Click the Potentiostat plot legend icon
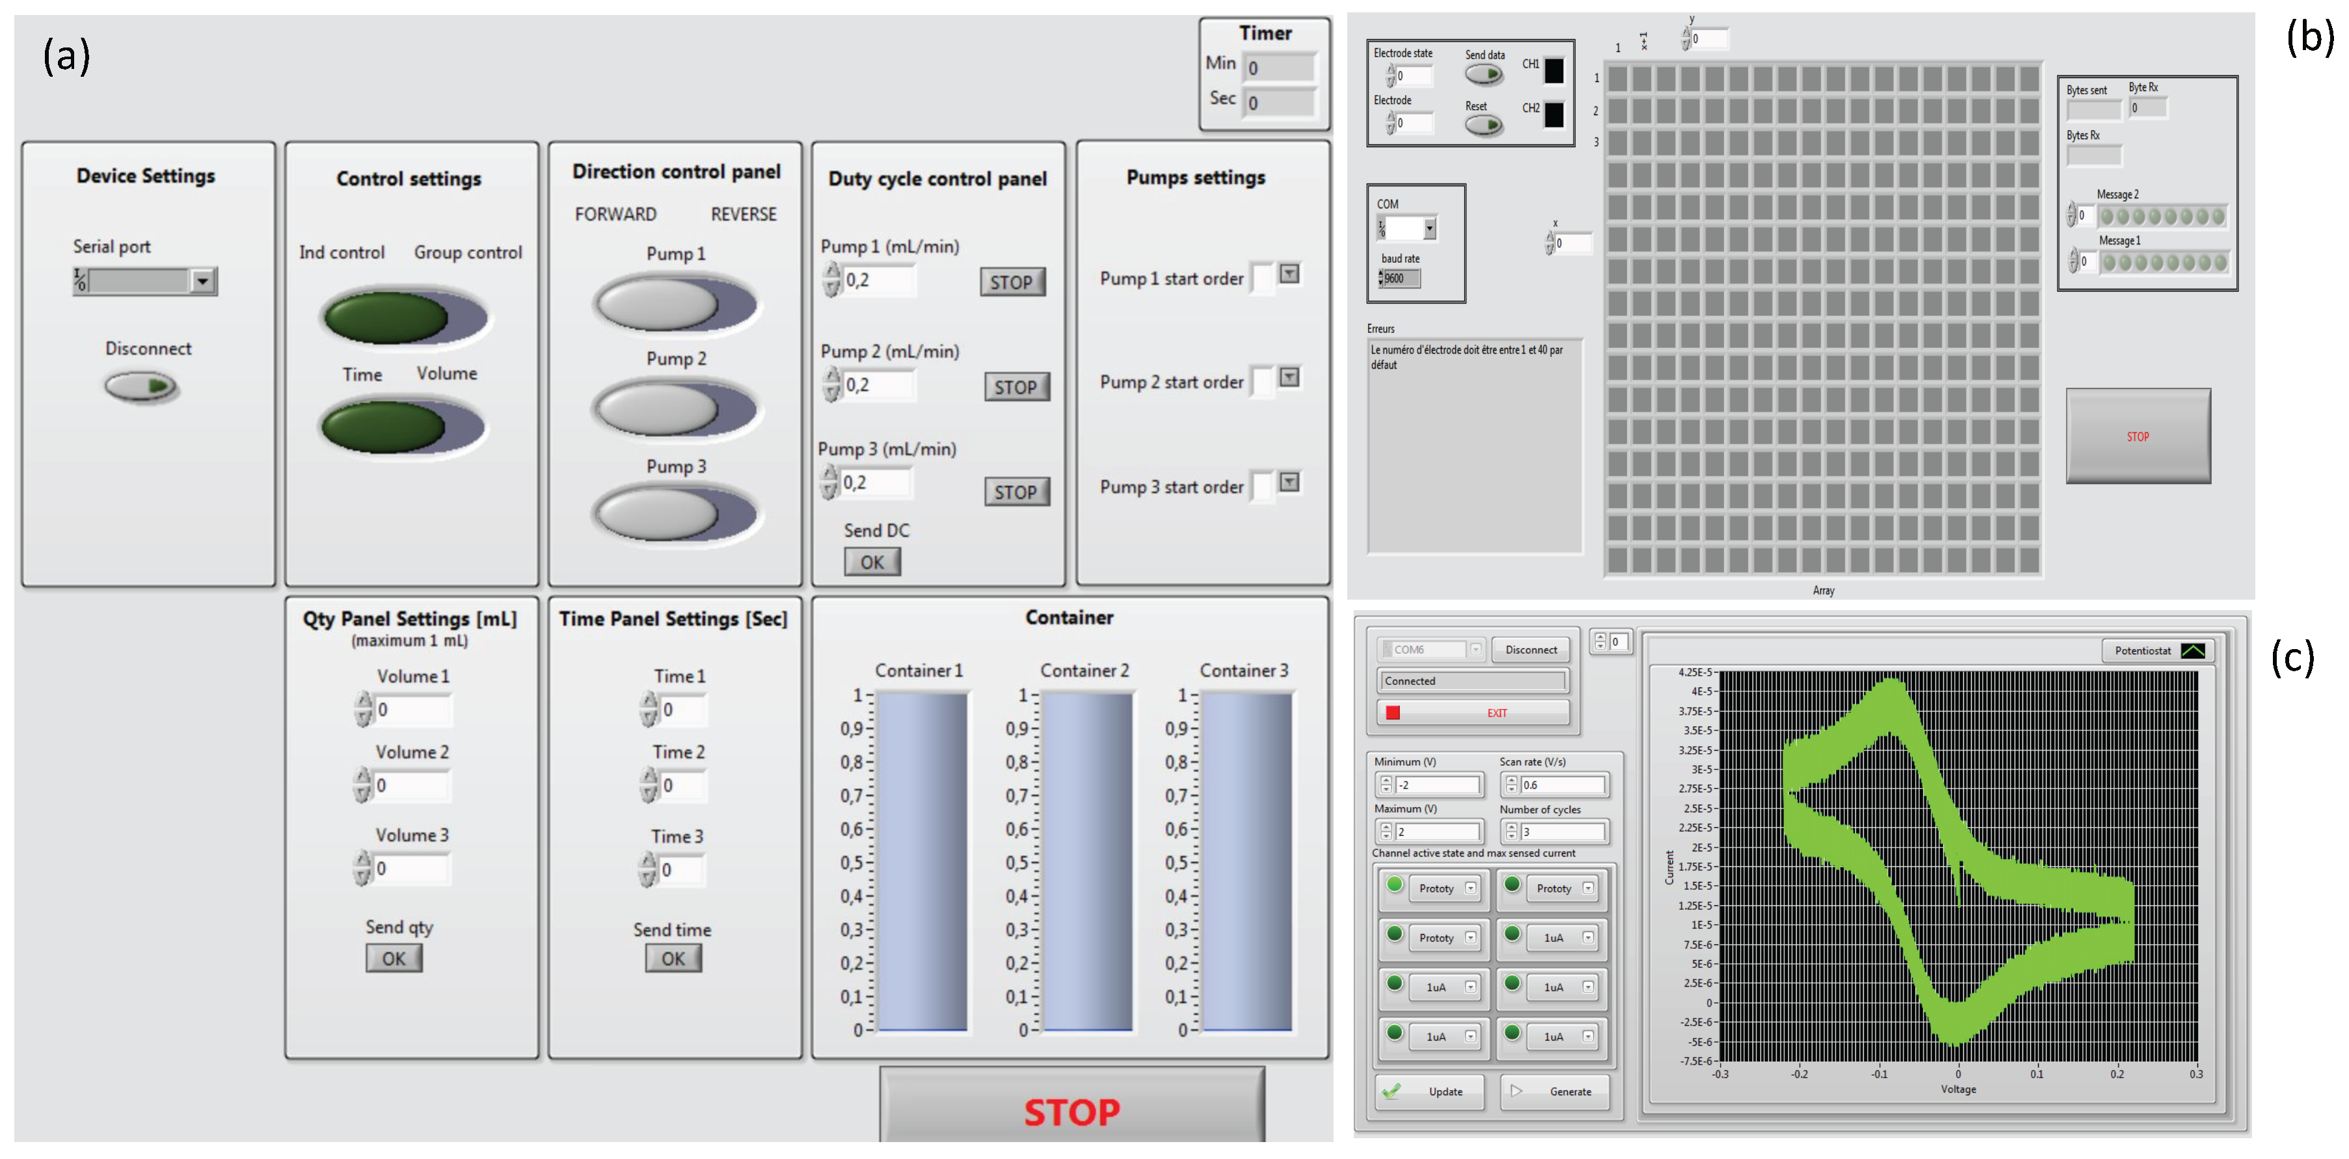 click(2192, 650)
